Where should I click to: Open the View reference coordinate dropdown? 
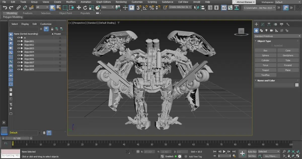[107, 7]
